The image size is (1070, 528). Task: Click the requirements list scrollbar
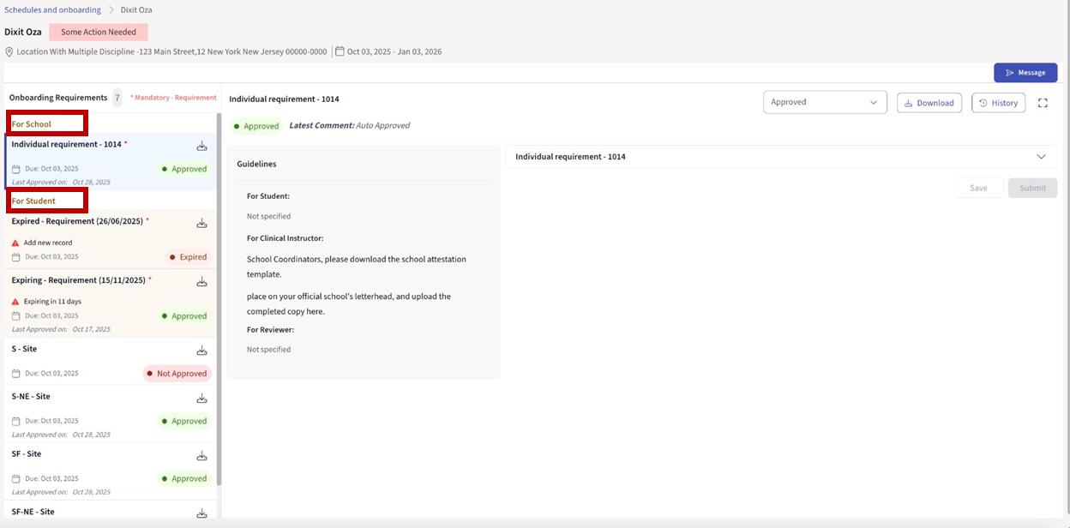pyautogui.click(x=219, y=300)
